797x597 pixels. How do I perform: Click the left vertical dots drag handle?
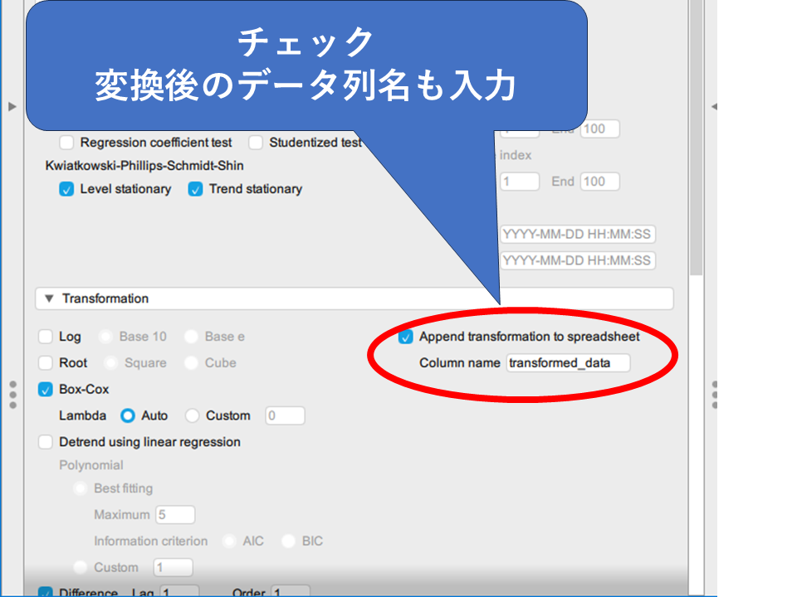click(x=12, y=395)
